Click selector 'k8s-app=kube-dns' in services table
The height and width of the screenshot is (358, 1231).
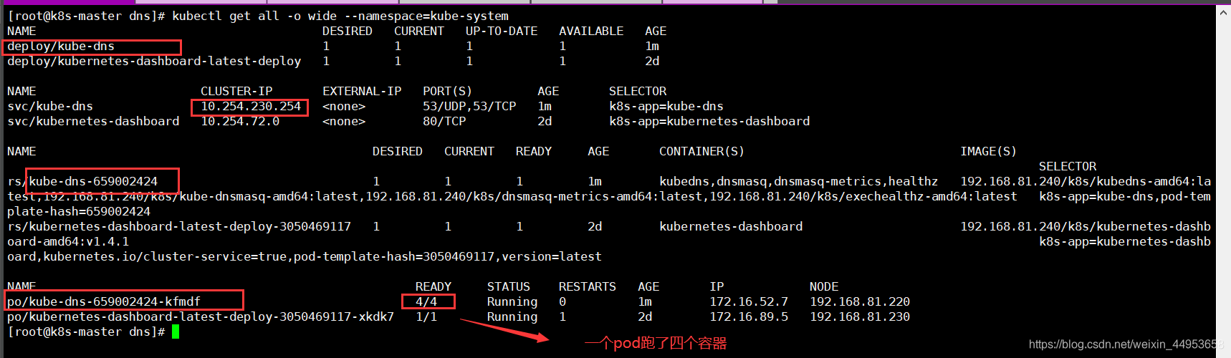coord(666,106)
